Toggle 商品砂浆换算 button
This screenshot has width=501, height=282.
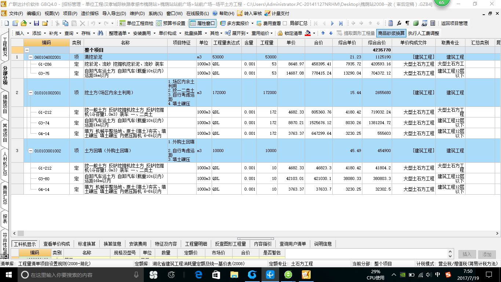(391, 33)
